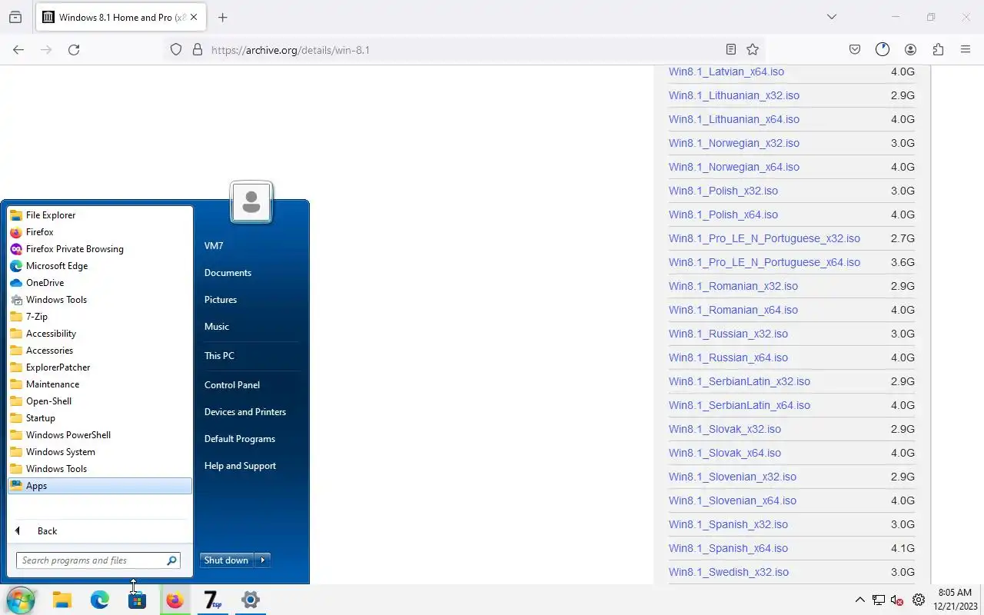Open Music from Start menu

click(x=217, y=327)
